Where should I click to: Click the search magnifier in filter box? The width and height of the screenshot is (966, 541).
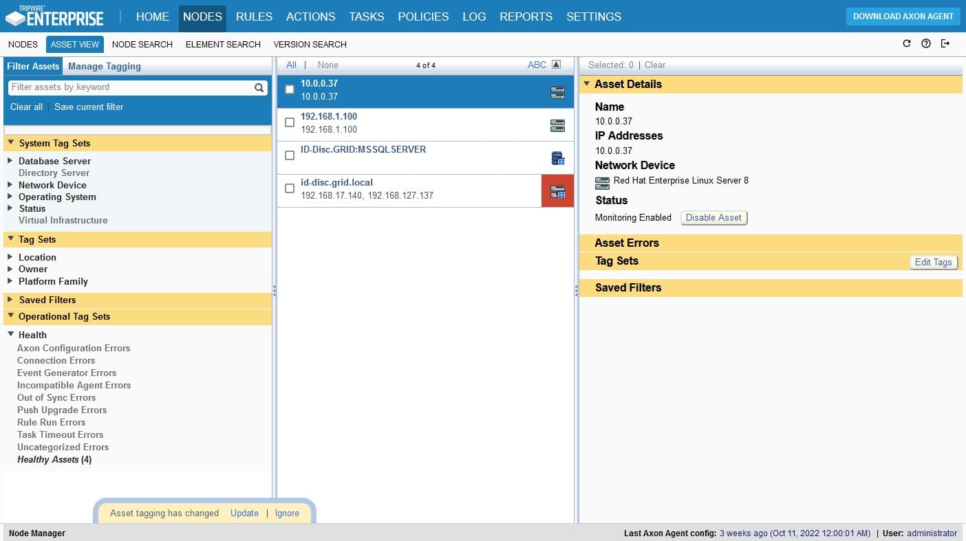pyautogui.click(x=259, y=87)
